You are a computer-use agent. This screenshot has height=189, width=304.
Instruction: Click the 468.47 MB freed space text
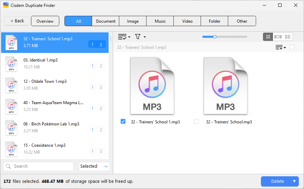52,181
